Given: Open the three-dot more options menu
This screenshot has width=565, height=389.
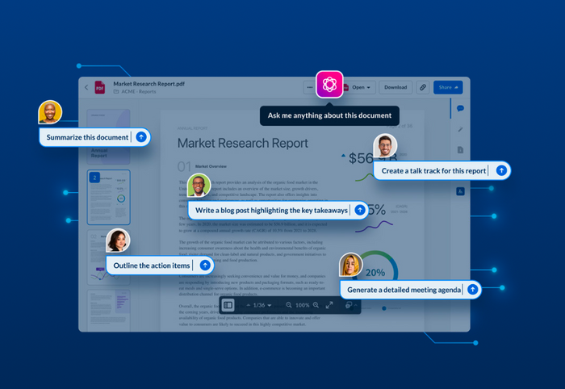Looking at the screenshot, I should (309, 87).
